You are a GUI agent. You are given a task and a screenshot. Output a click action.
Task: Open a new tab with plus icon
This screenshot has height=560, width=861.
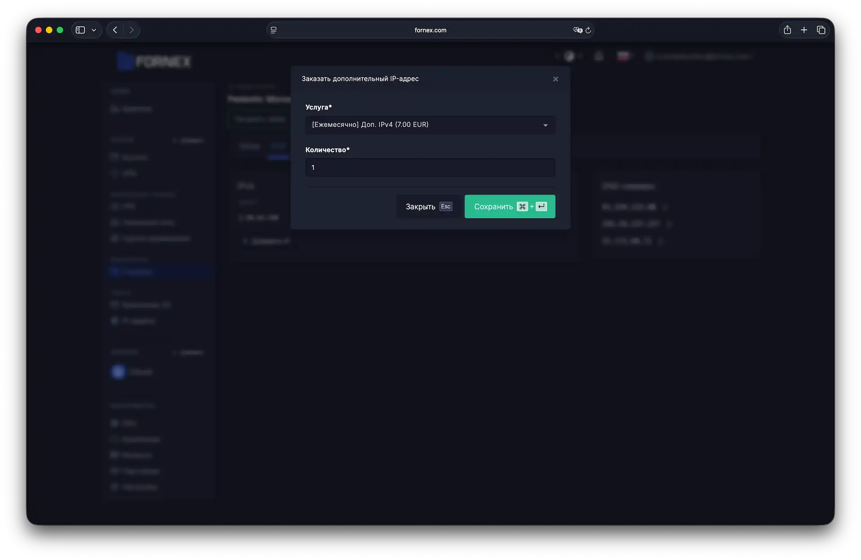tap(804, 30)
